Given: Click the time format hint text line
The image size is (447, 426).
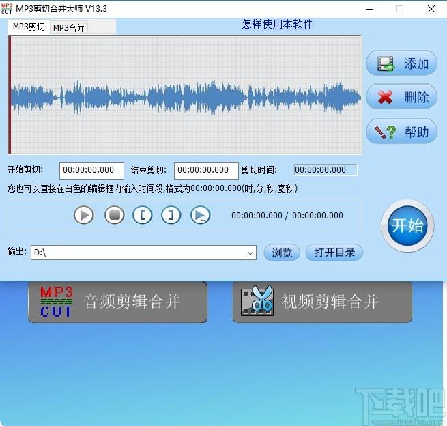Looking at the screenshot, I should [x=152, y=188].
